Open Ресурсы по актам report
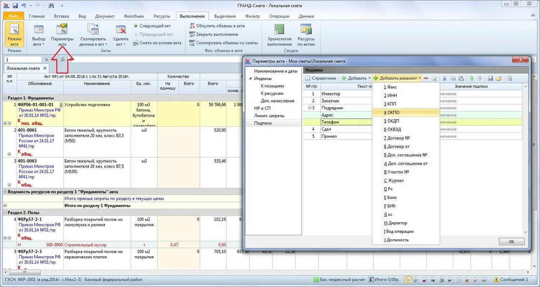This screenshot has width=540, height=287. pyautogui.click(x=306, y=35)
